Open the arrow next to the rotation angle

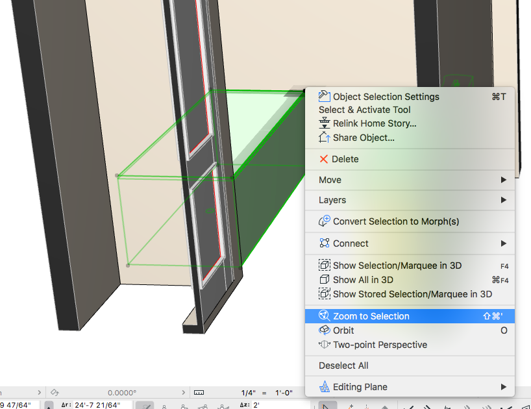tap(184, 392)
